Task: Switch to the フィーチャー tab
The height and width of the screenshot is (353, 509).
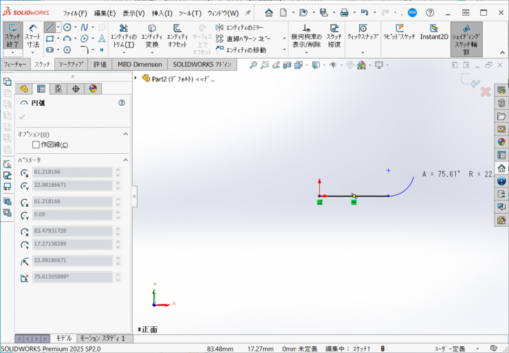Action: (x=16, y=64)
